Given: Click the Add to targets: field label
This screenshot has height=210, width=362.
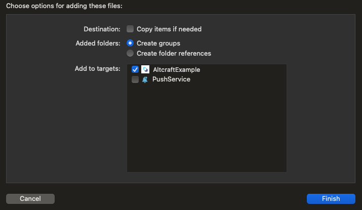Looking at the screenshot, I should tap(97, 68).
